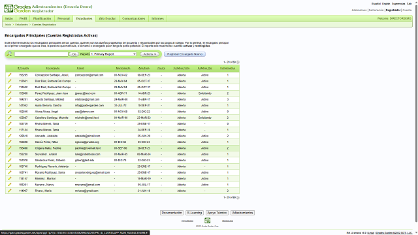Sort by the Estatus Ccta column

point(182,68)
